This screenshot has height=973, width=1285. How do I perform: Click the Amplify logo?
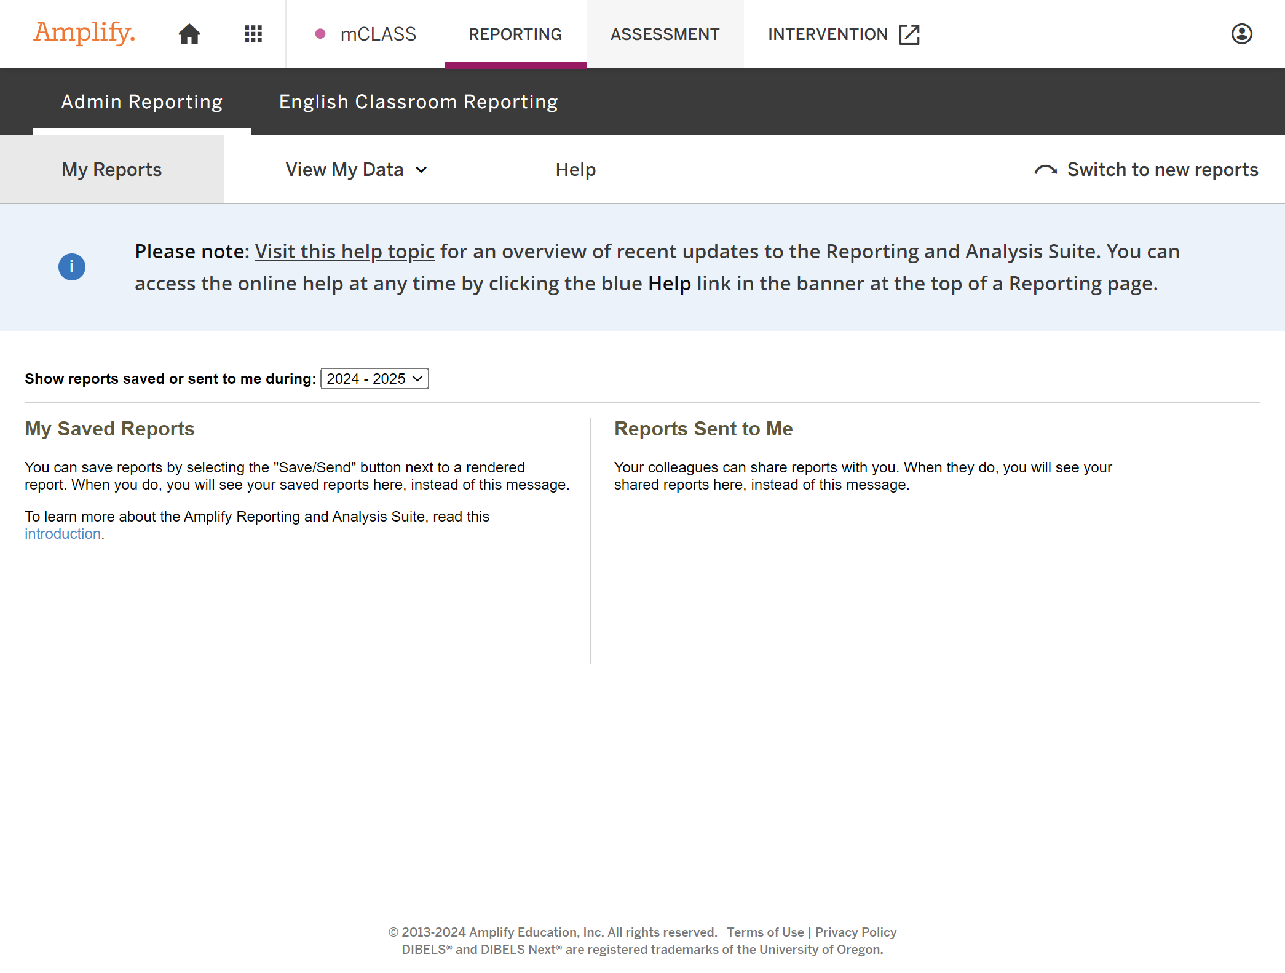click(x=84, y=33)
